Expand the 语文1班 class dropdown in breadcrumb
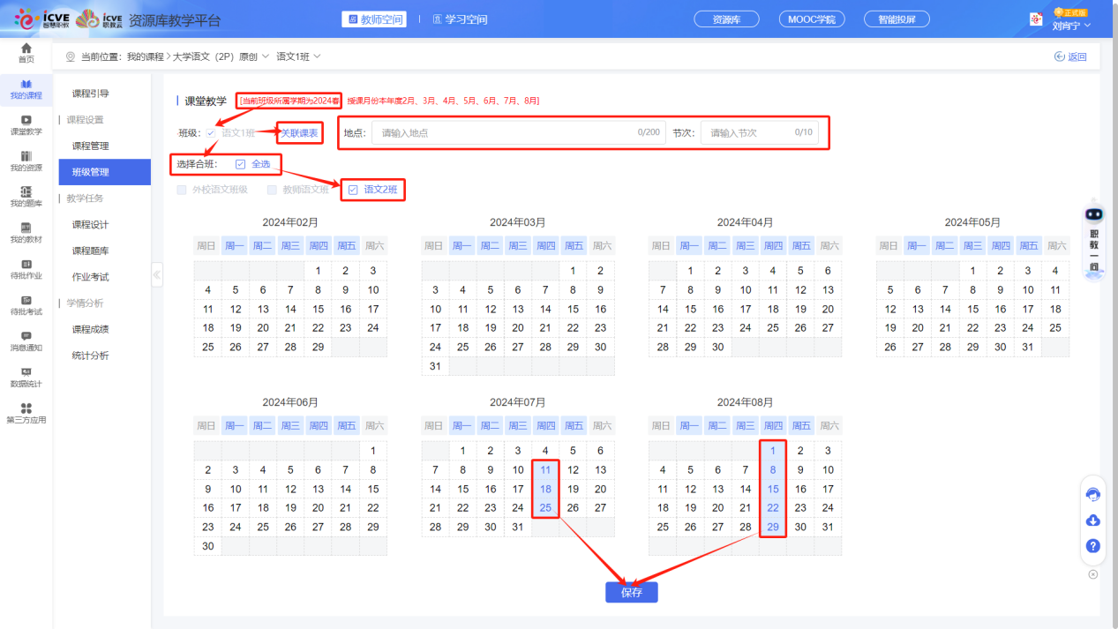 [317, 56]
